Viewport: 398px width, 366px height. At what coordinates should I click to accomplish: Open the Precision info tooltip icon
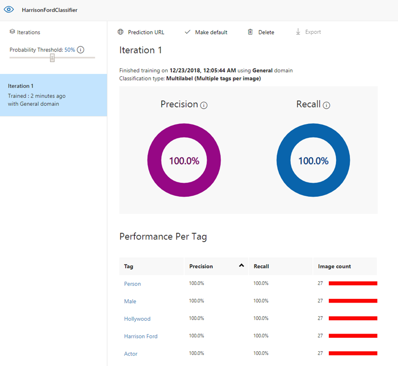pos(204,105)
